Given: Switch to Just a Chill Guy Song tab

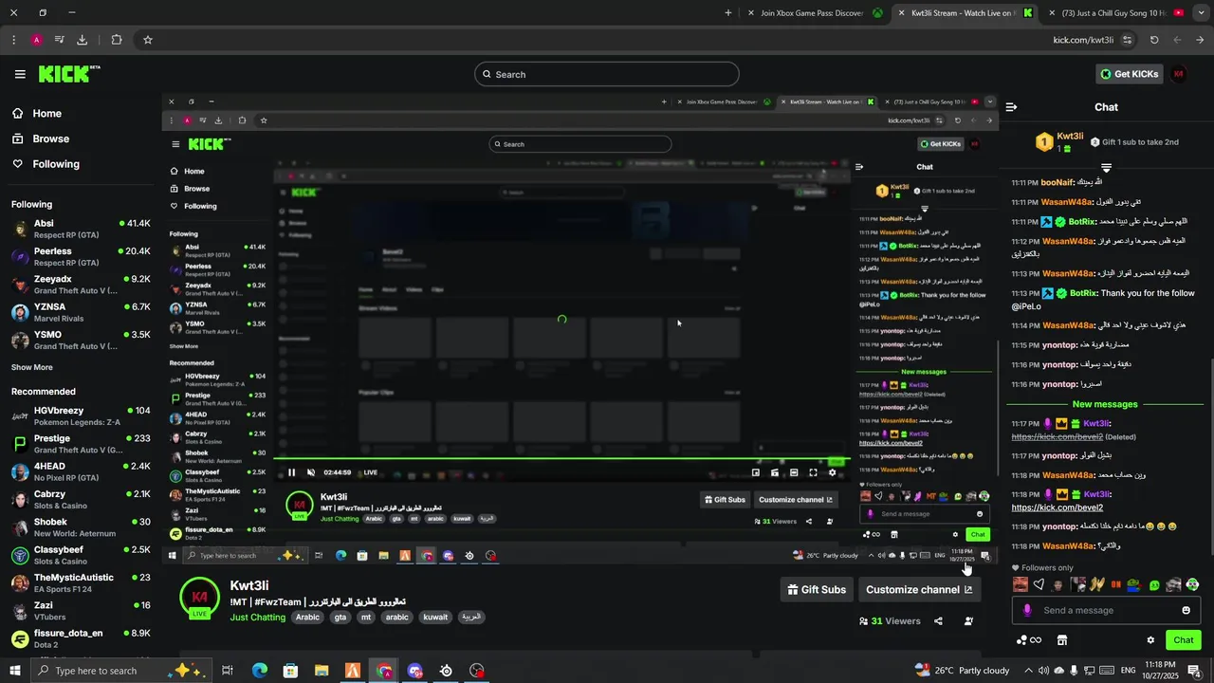Looking at the screenshot, I should click(1115, 13).
